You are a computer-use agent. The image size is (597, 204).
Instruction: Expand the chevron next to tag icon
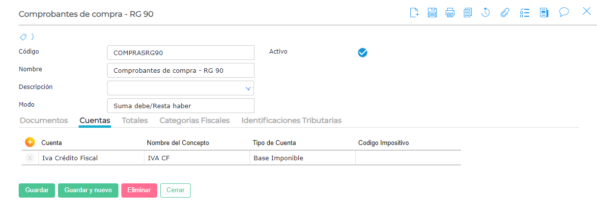32,37
